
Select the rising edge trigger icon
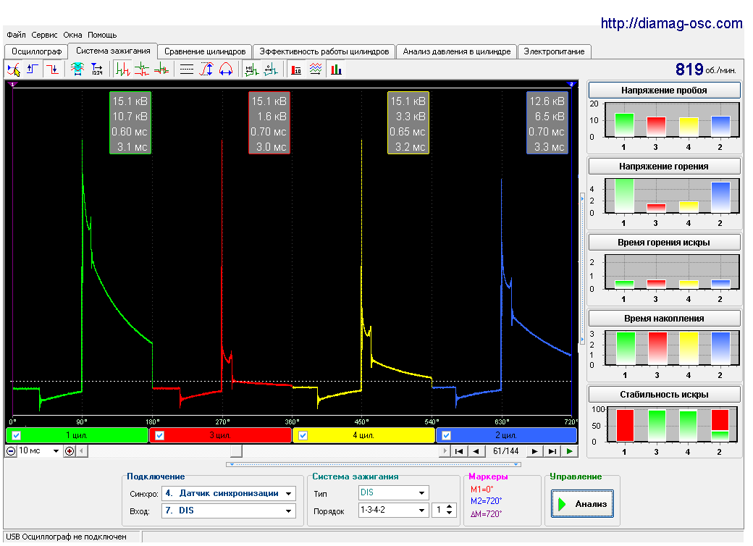(x=33, y=70)
